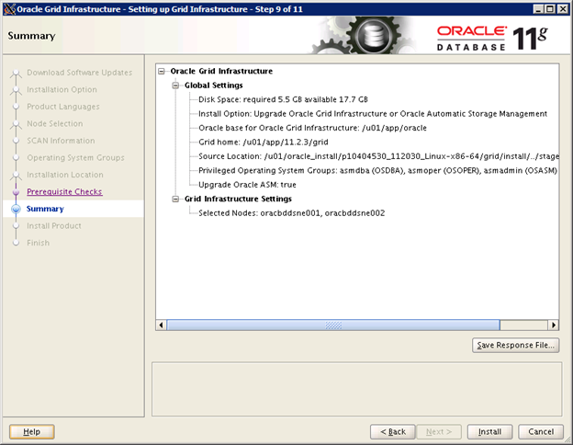Go back with the Back button

pos(393,432)
